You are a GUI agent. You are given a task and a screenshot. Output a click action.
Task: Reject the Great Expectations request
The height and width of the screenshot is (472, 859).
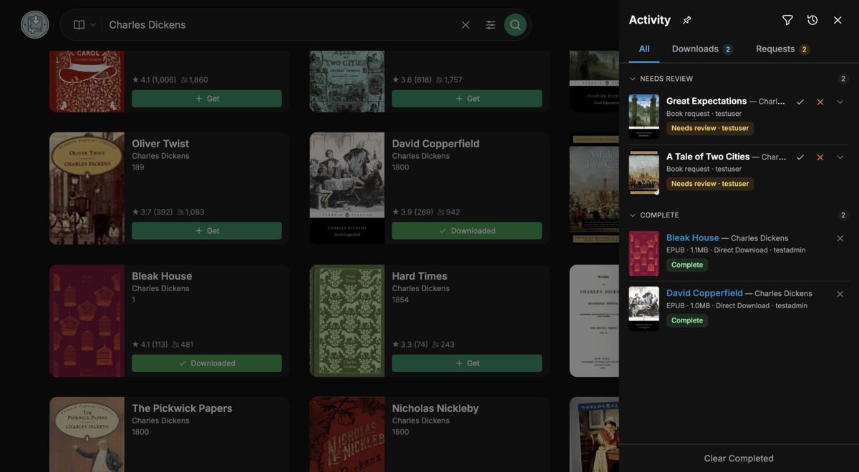coord(820,102)
